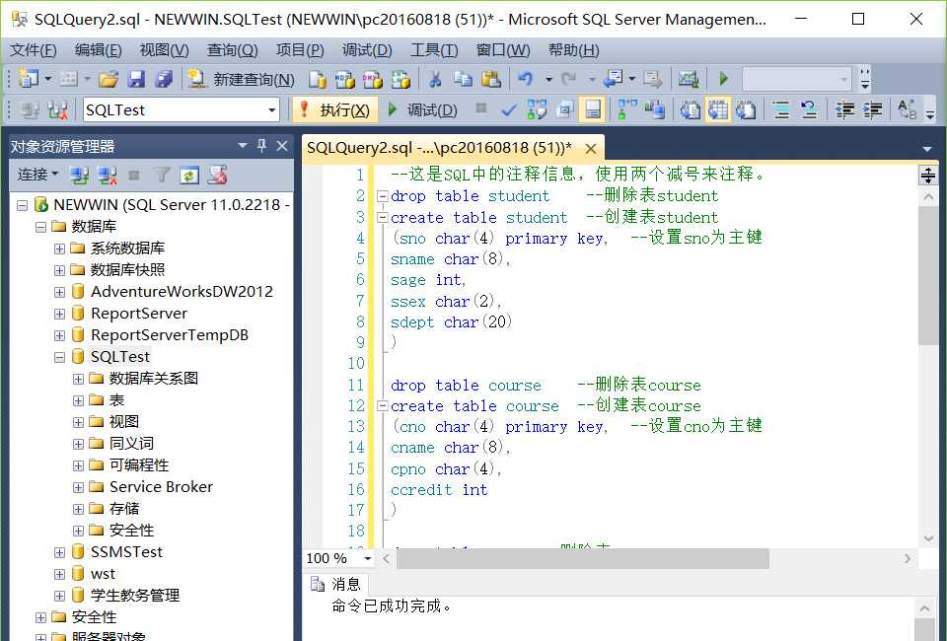Screen dimensions: 947x641
Task: Save the query with the Save icon
Action: click(136, 79)
